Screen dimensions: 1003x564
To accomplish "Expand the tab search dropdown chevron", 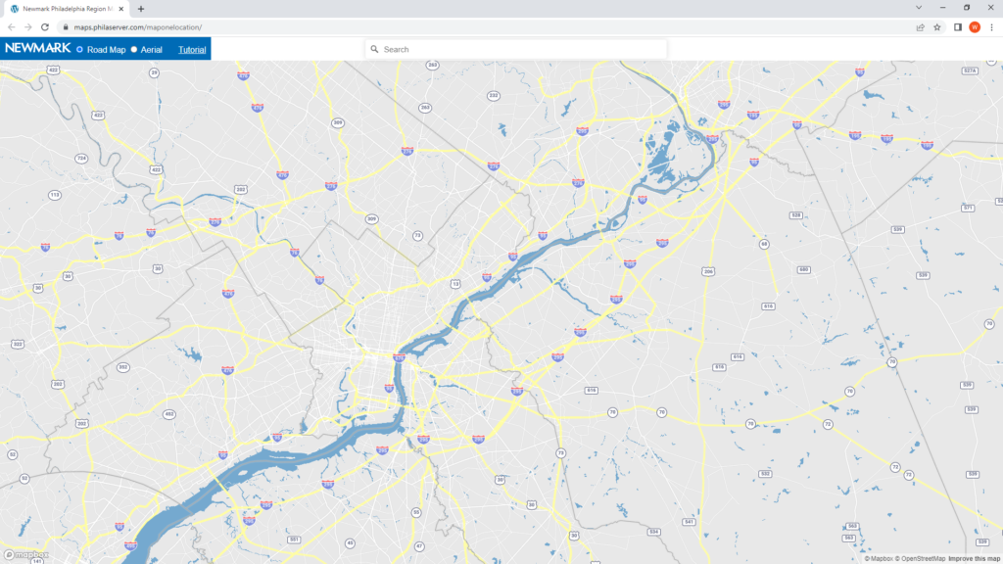I will click(x=918, y=8).
